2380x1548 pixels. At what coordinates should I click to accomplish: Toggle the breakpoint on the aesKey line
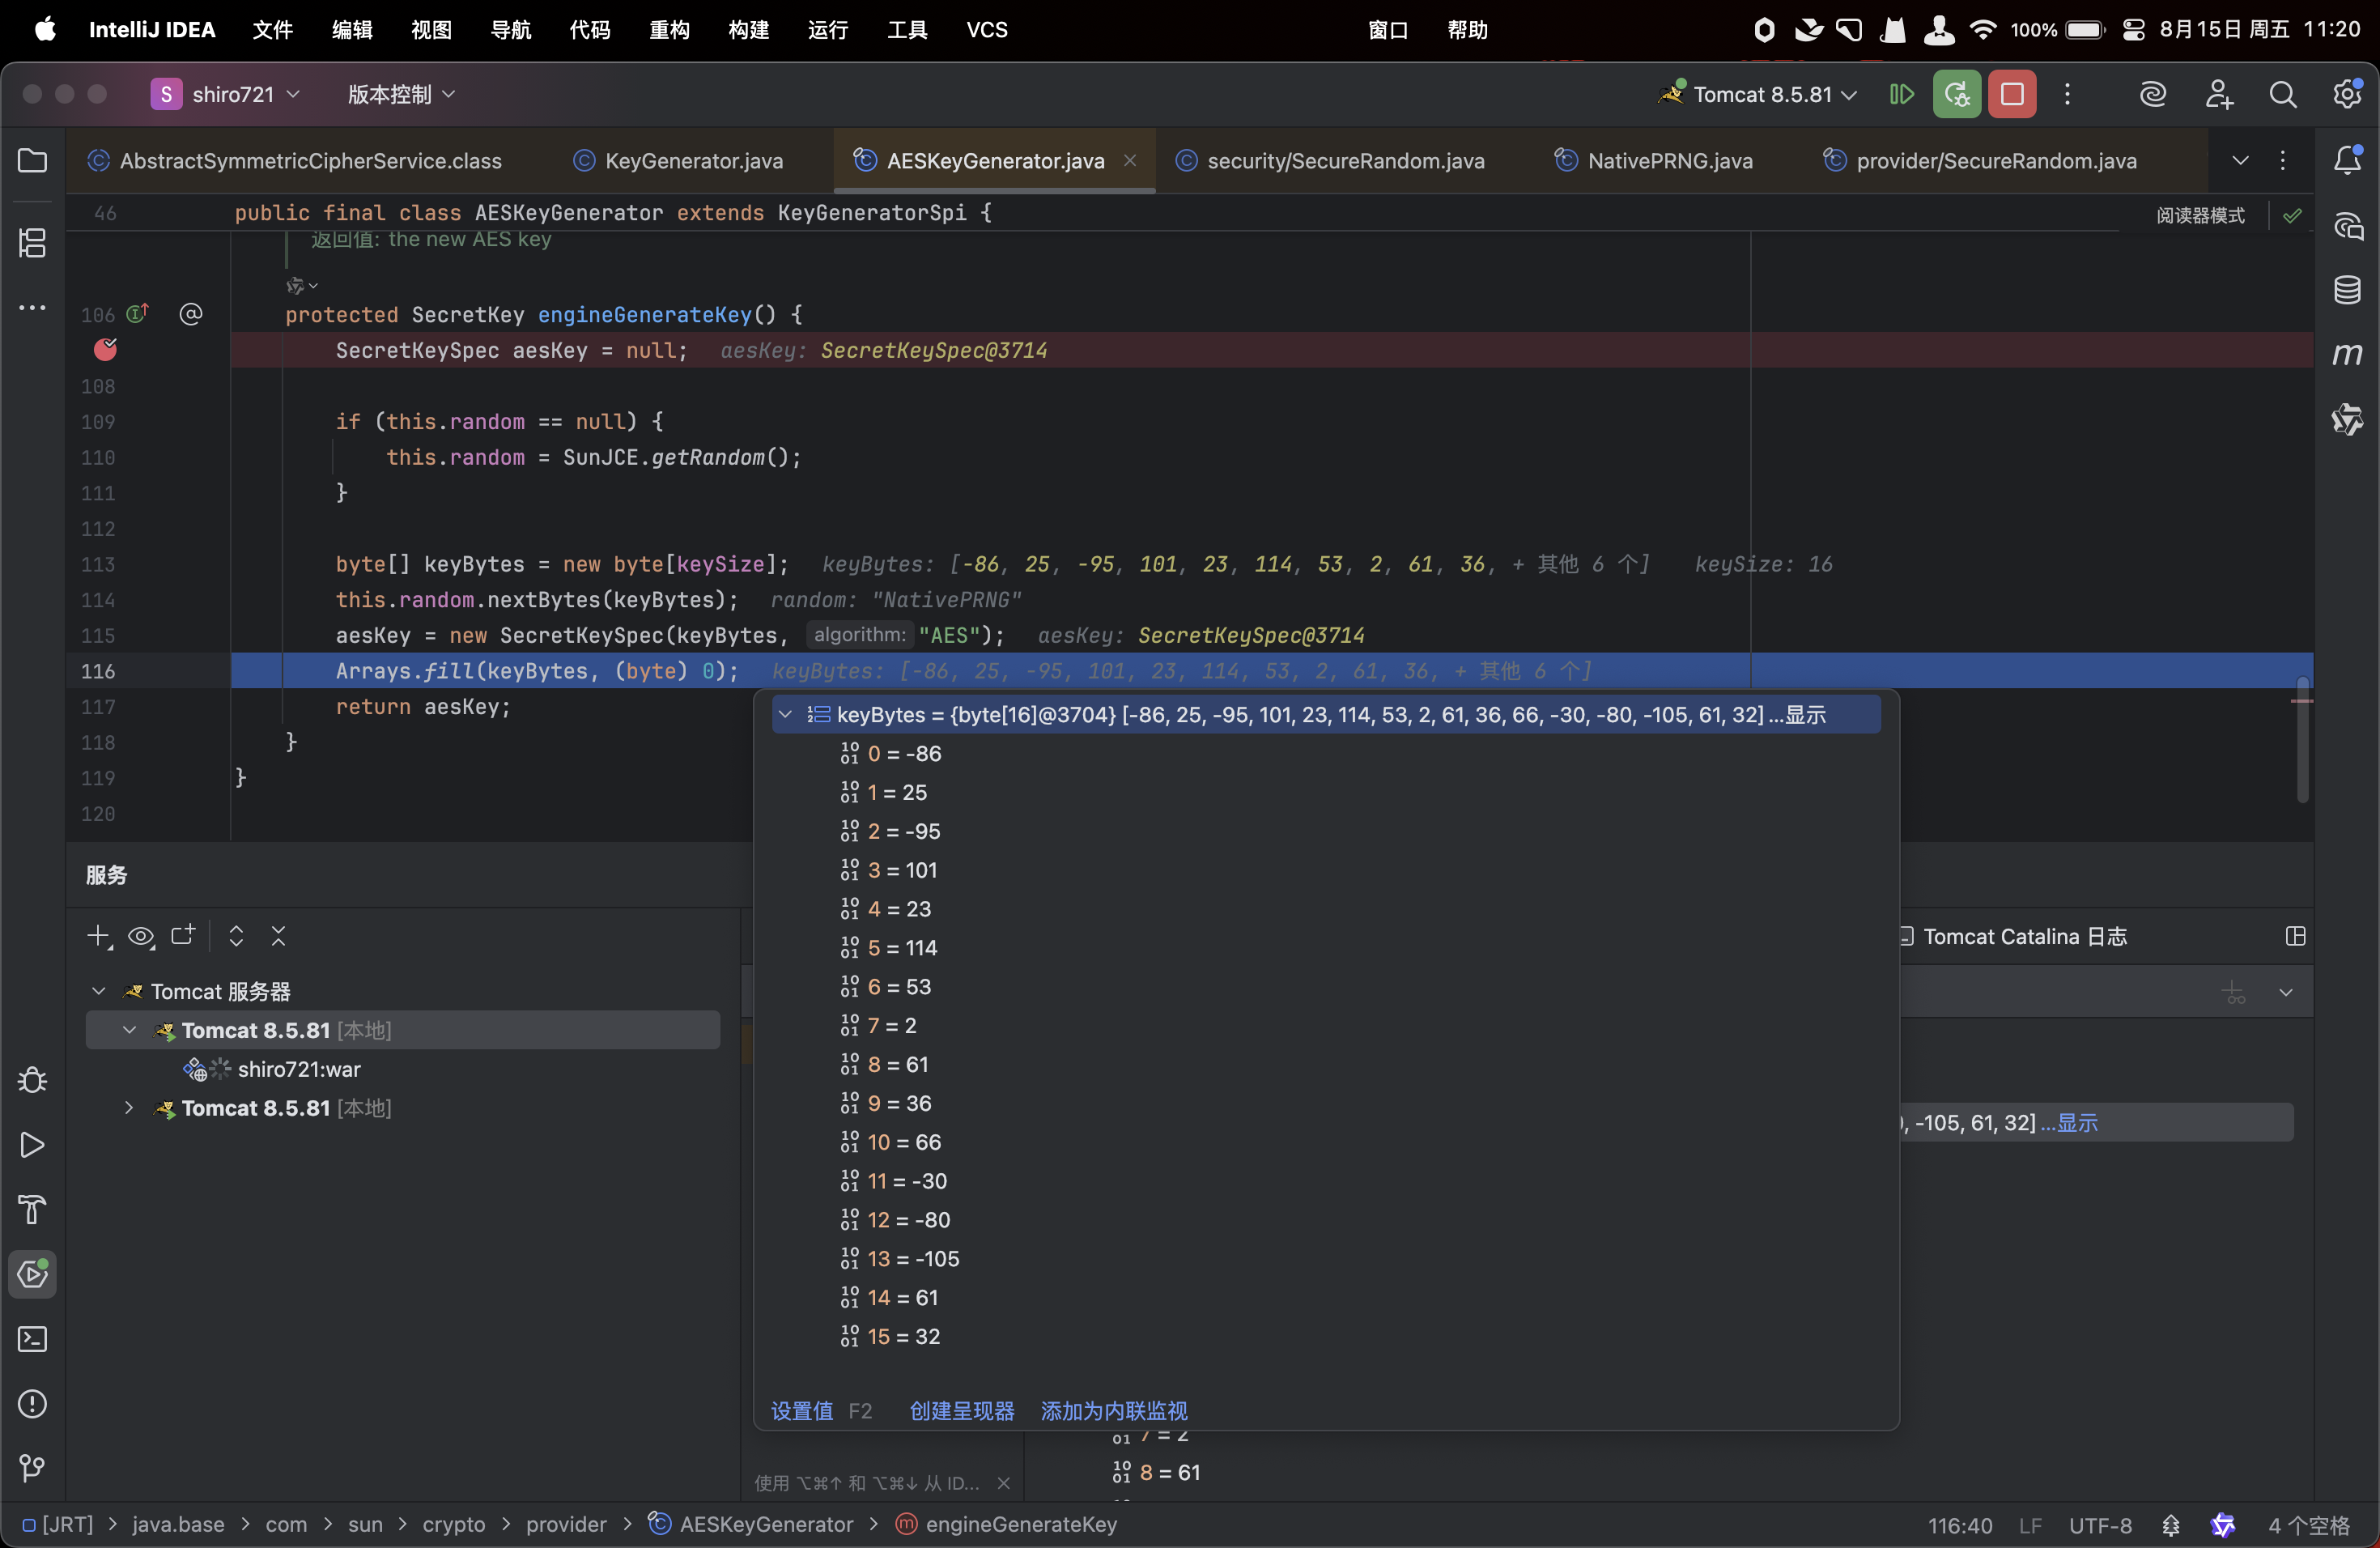point(105,350)
